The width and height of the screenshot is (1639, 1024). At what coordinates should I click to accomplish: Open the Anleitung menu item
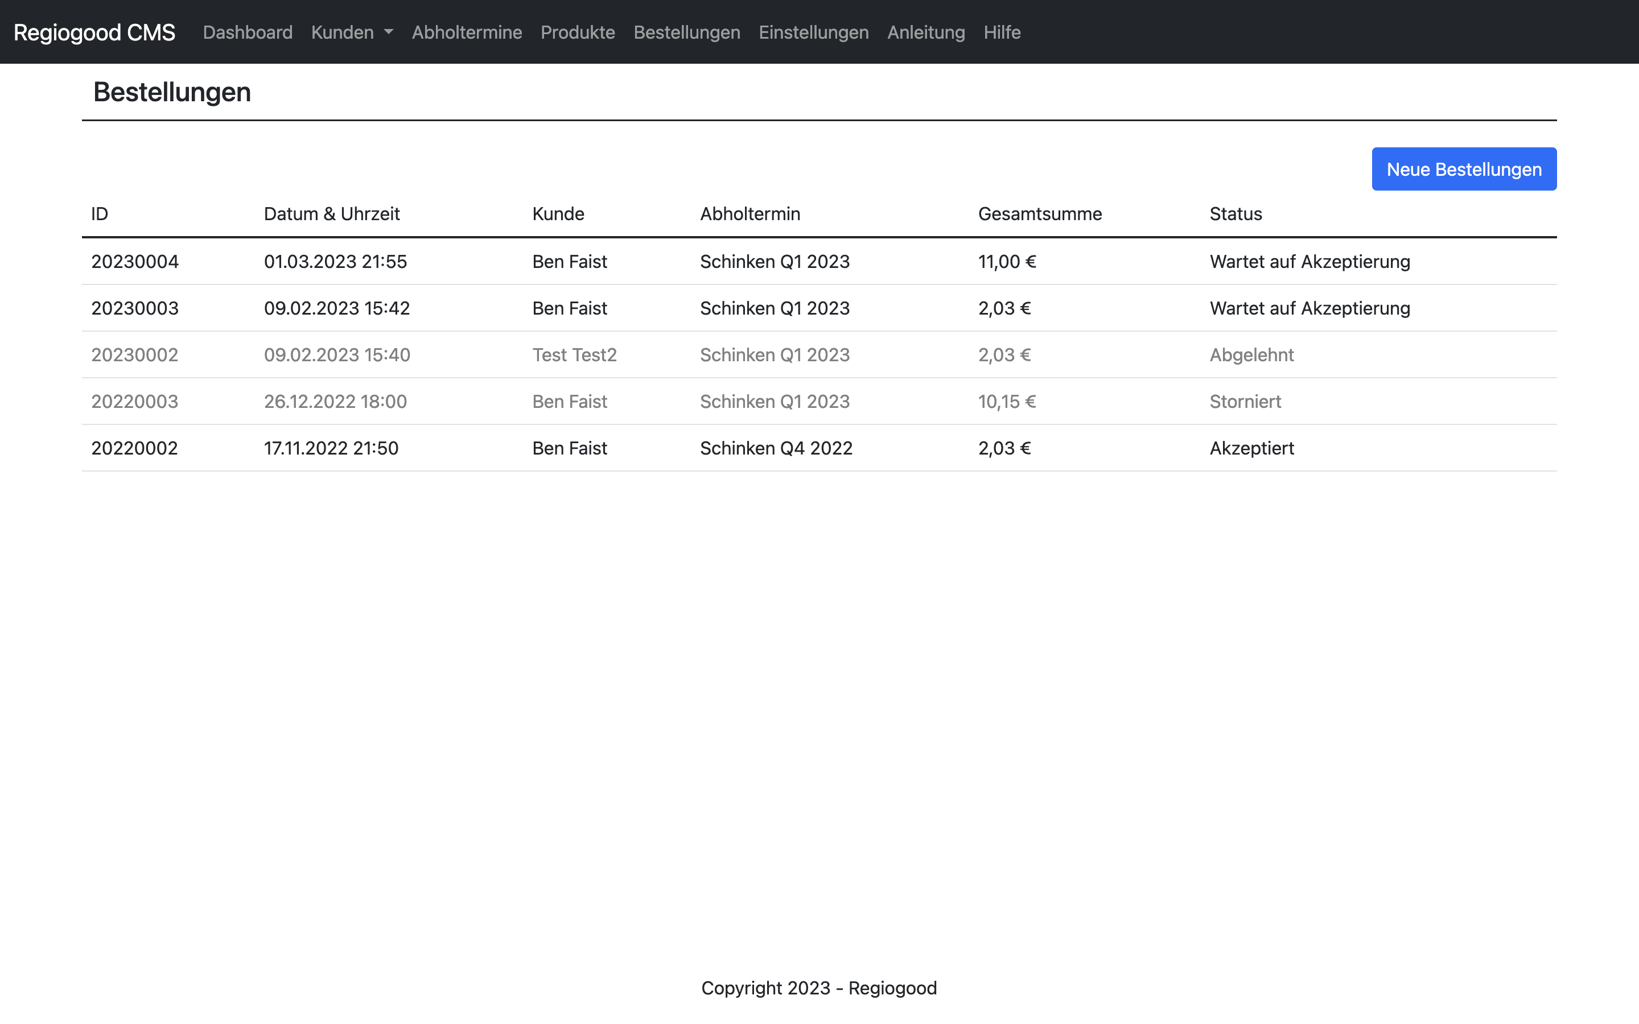tap(925, 32)
